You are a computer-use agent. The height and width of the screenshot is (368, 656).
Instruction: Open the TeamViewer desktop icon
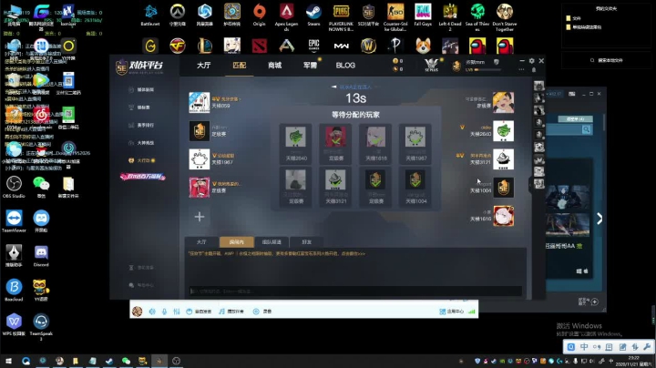14,221
